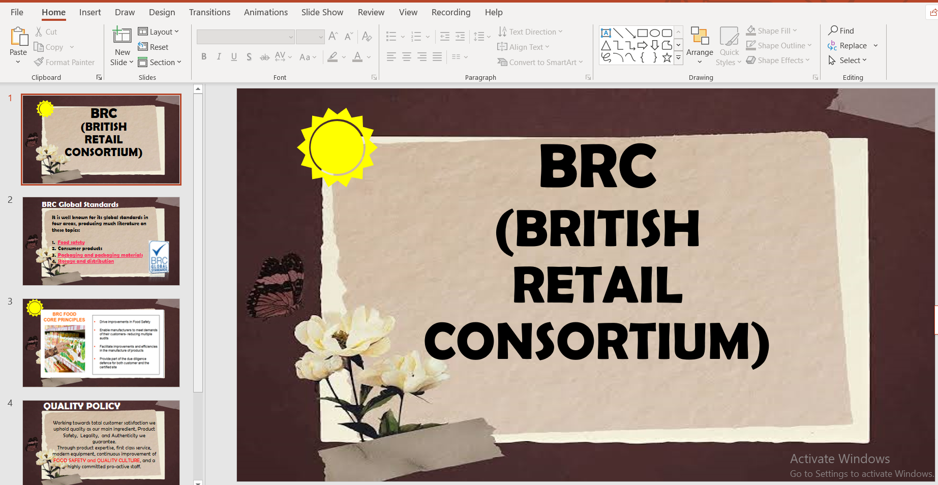Increase the list indent level
The width and height of the screenshot is (938, 485).
[460, 36]
